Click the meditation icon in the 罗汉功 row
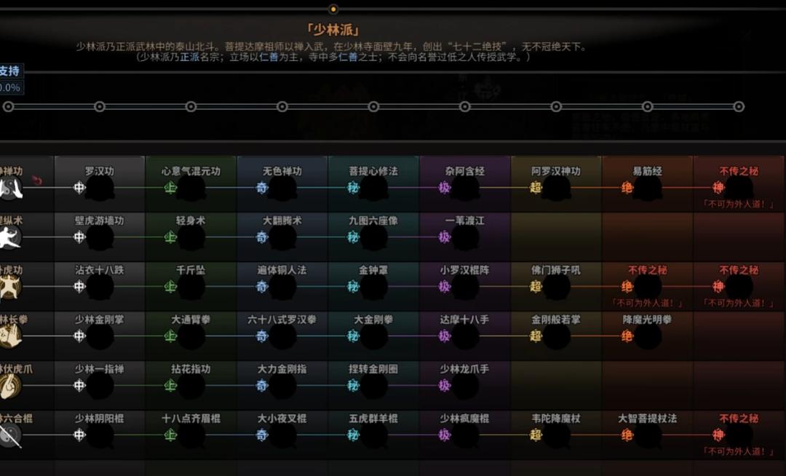 tap(10, 188)
